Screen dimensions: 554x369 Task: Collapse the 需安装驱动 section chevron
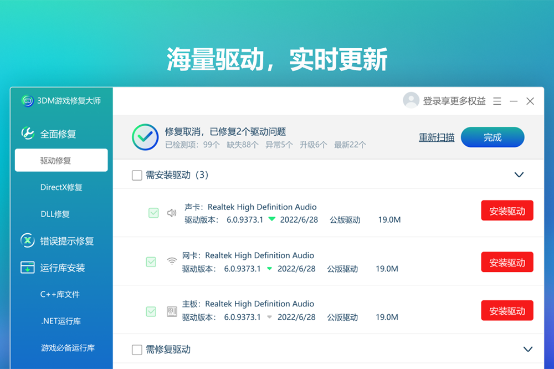click(x=519, y=175)
